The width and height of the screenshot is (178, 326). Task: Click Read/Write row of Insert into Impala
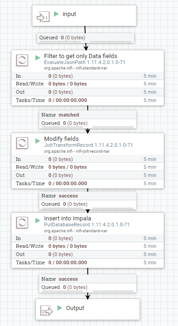click(88, 246)
